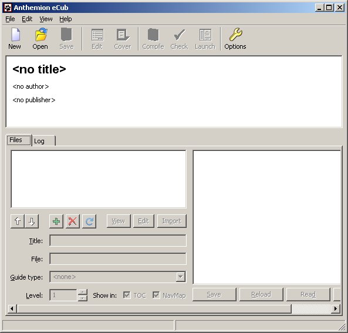Refresh files with the blue arrow icon
Screen dimensions: 348x333
pyautogui.click(x=89, y=221)
